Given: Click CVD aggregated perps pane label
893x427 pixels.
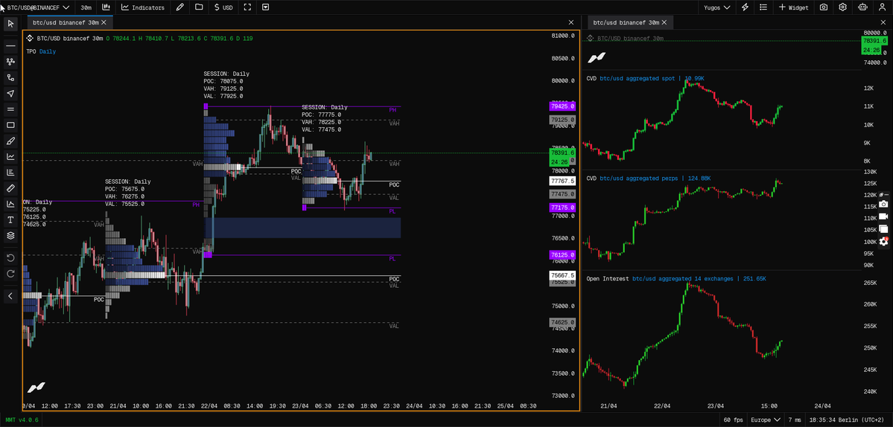Looking at the screenshot, I should [648, 178].
